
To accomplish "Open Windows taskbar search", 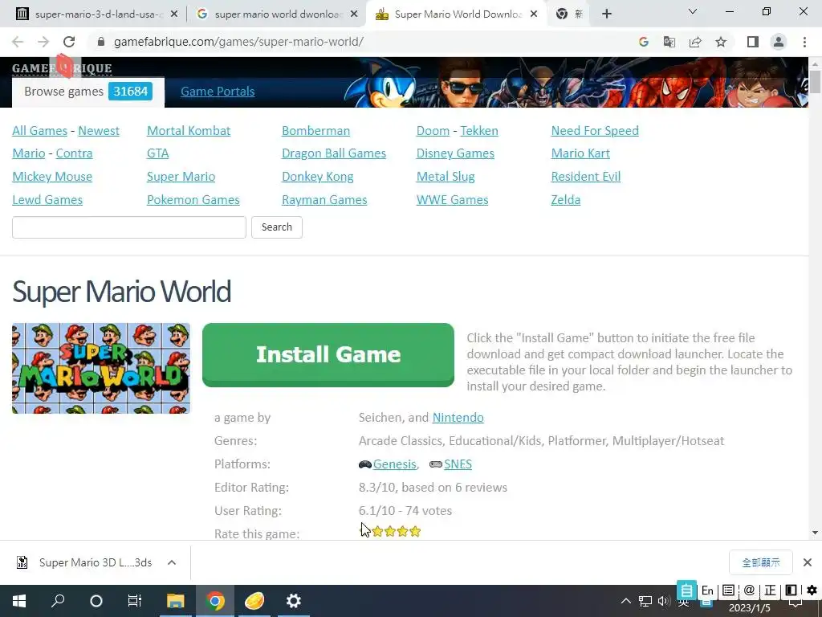I will [58, 601].
